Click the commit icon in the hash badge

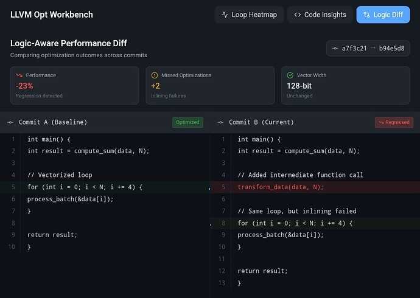[x=335, y=48]
